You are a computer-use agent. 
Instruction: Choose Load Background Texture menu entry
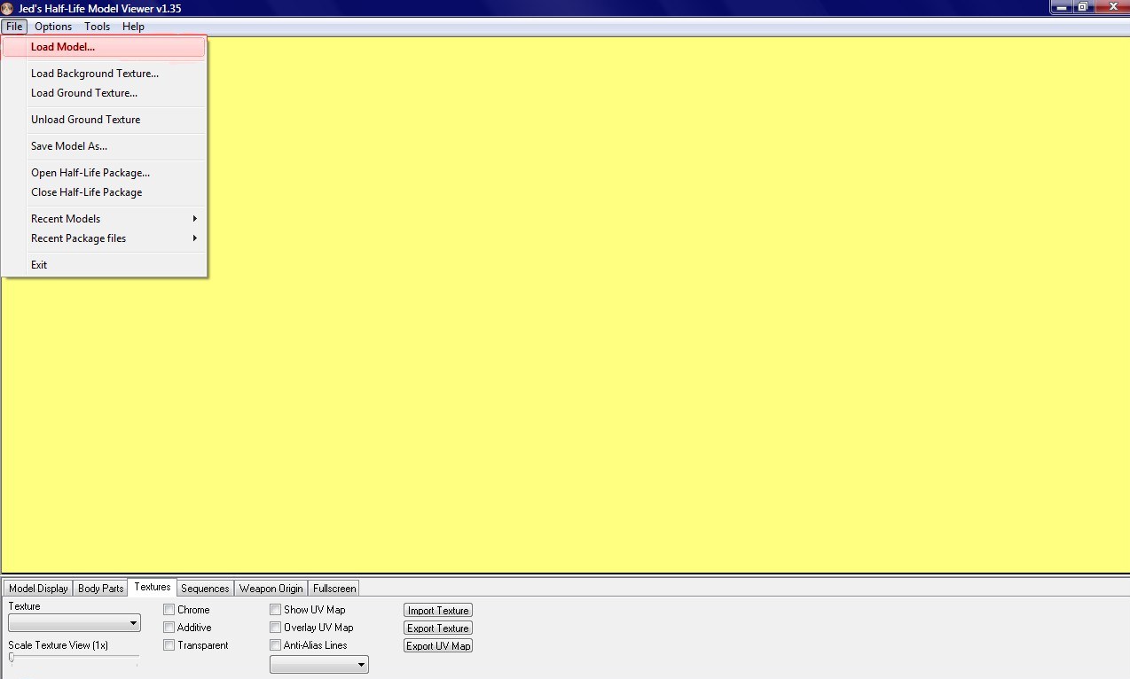(95, 74)
